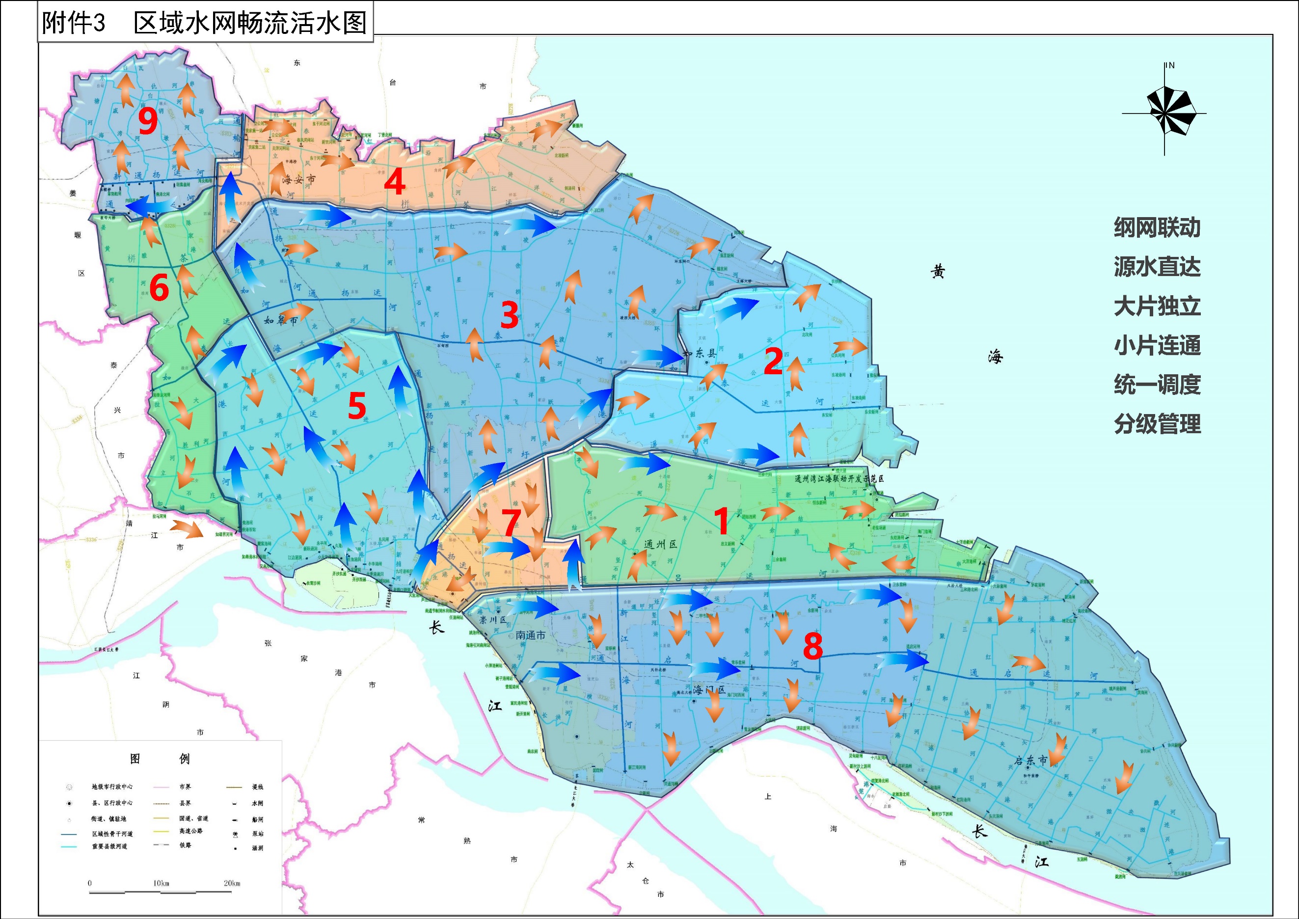Click the 如皋市 city label
Viewport: 1299px width, 919px height.
(x=280, y=320)
